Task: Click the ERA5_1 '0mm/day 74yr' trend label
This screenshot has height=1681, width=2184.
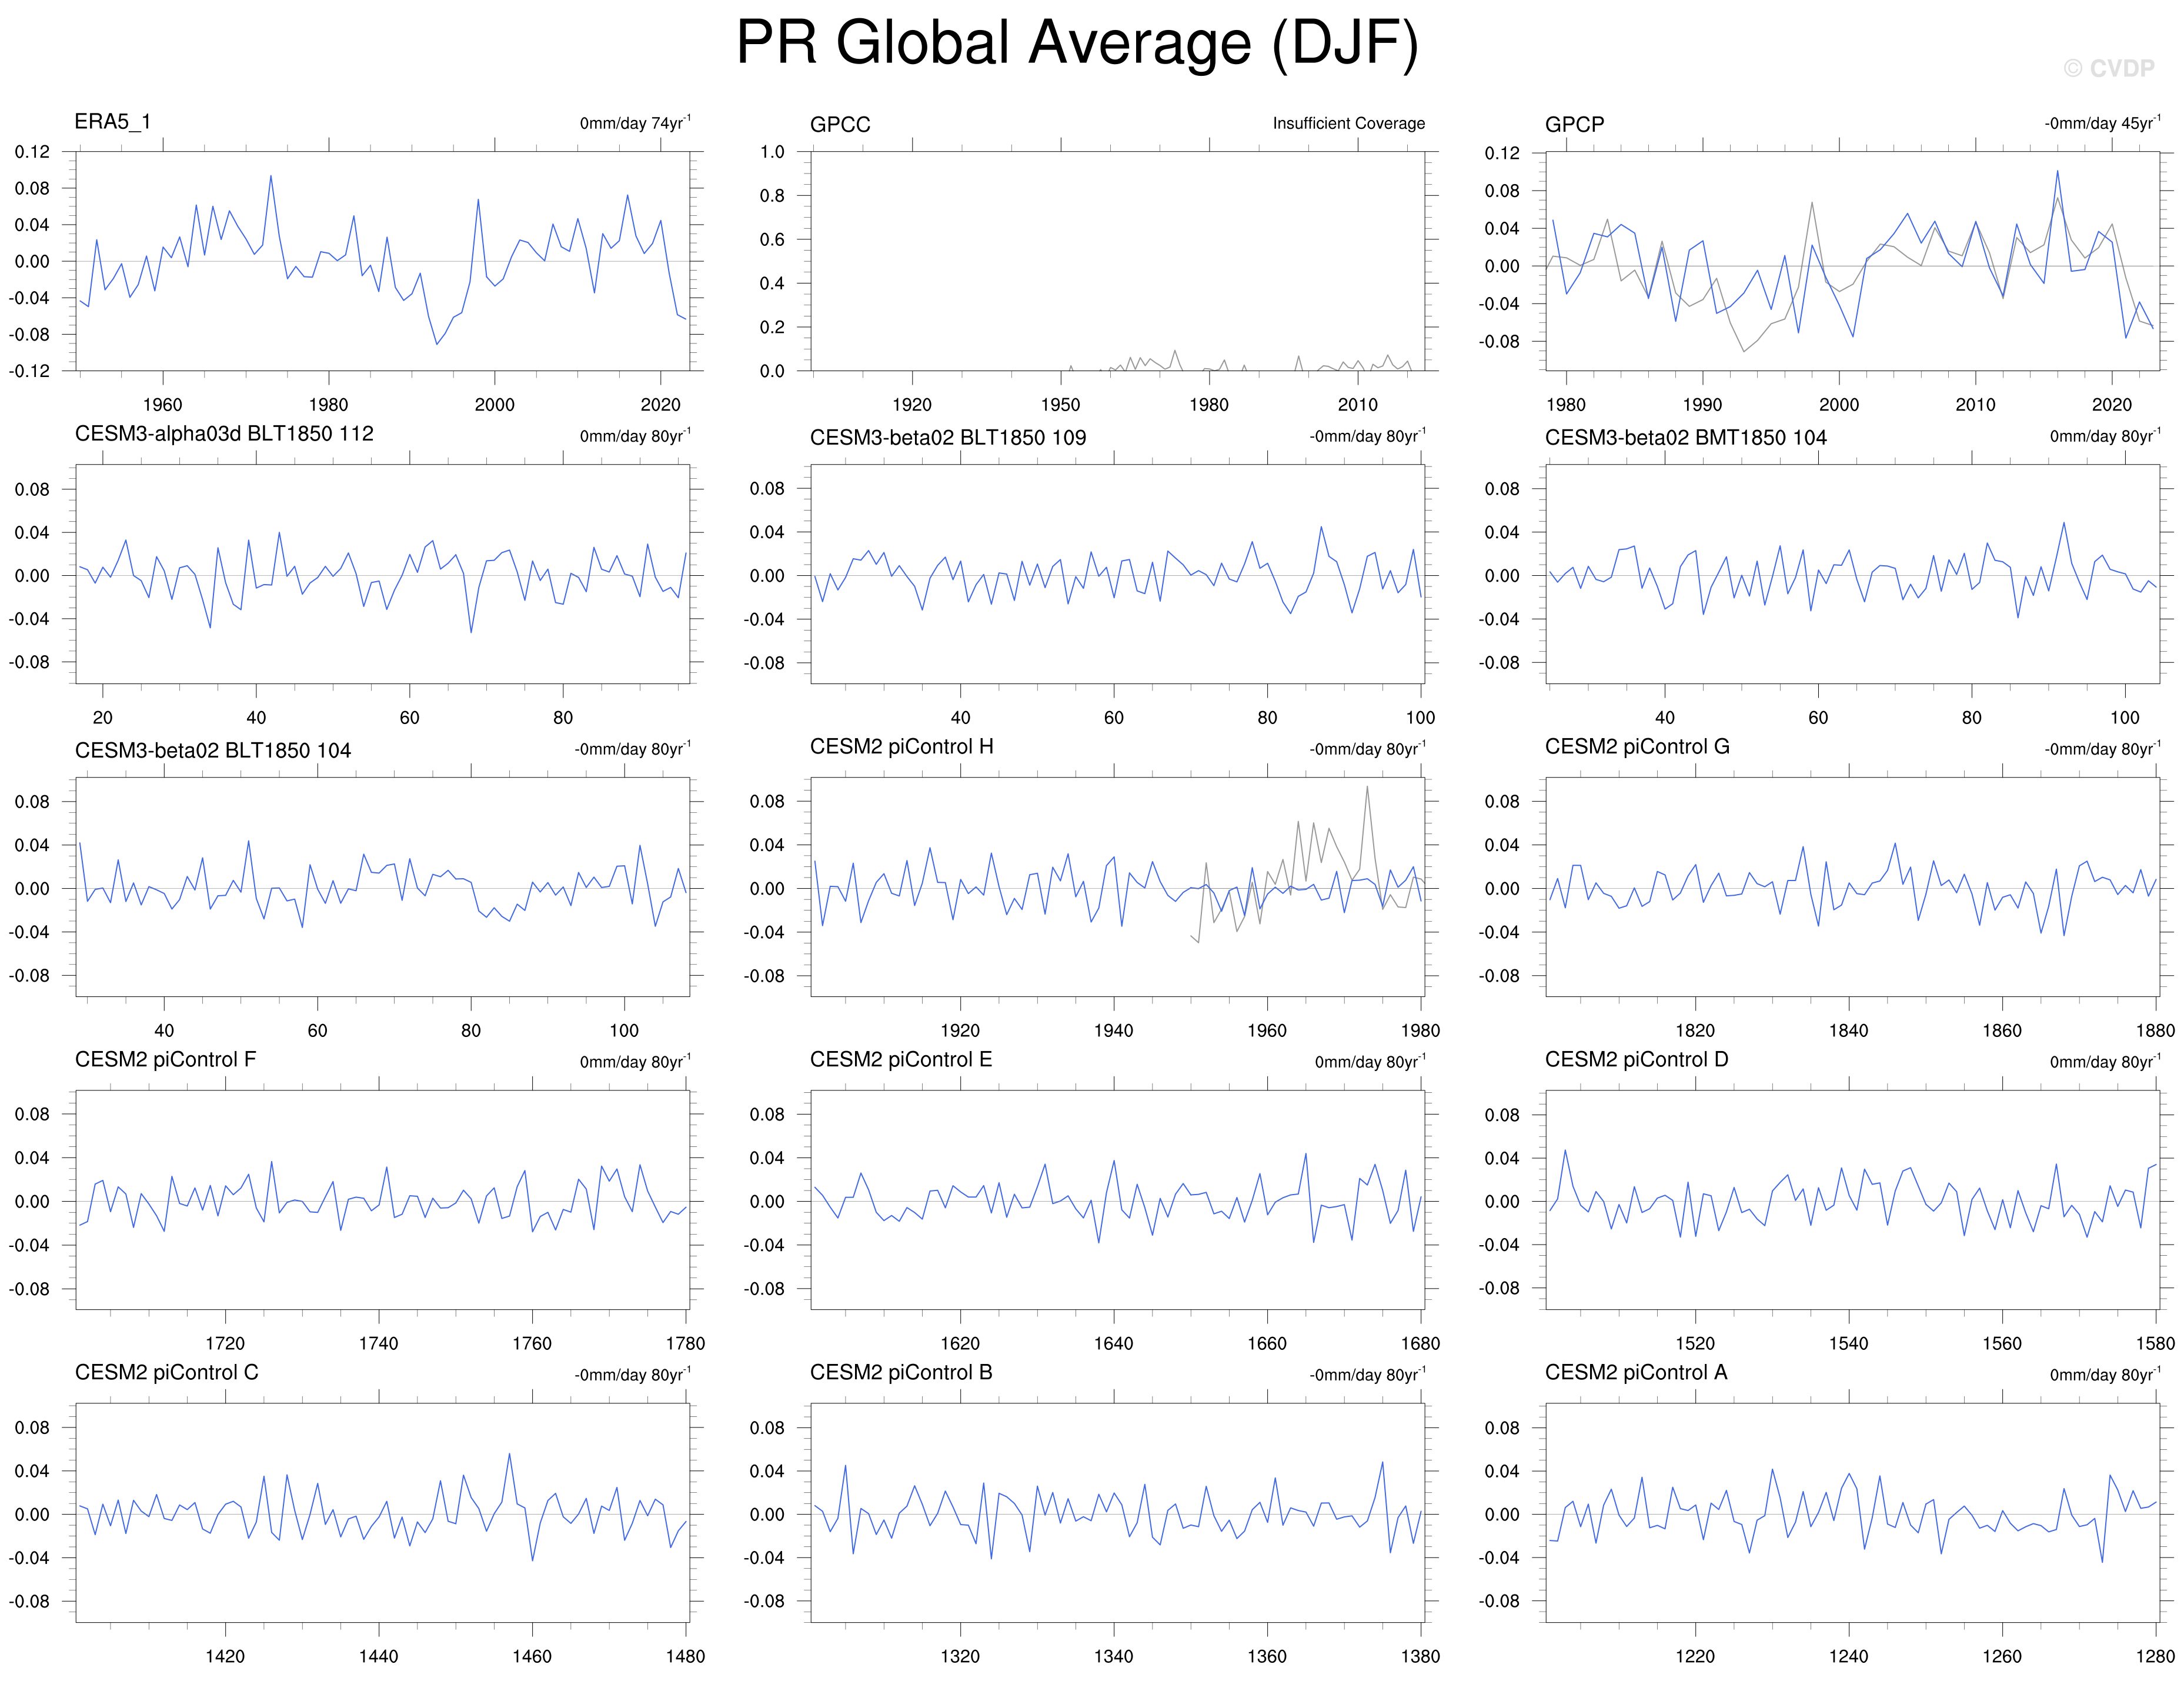Action: click(634, 124)
